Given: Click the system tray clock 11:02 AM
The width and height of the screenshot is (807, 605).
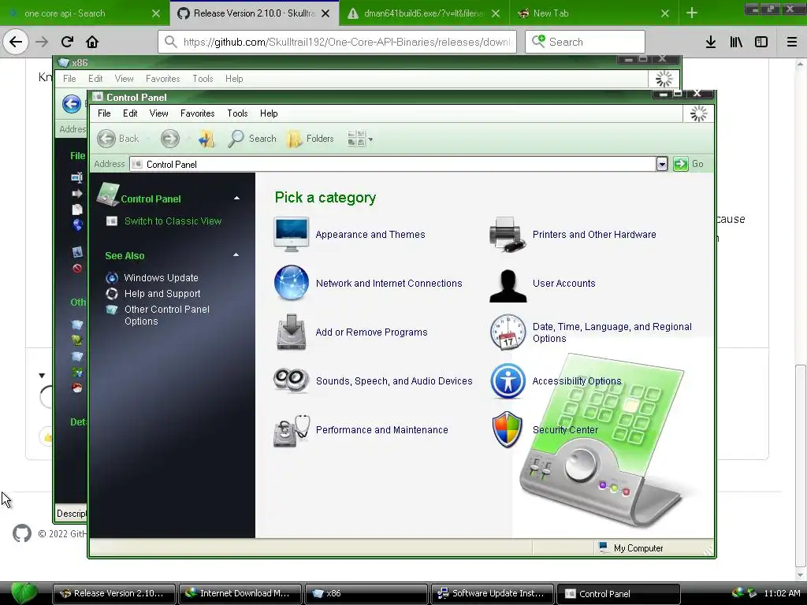Looking at the screenshot, I should point(782,593).
